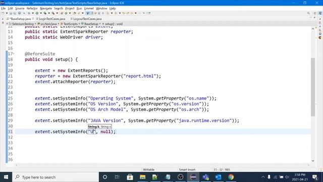Viewport: 323px width, 182px height.
Task: Click the Last Edit Location icon
Action: coord(124,13)
